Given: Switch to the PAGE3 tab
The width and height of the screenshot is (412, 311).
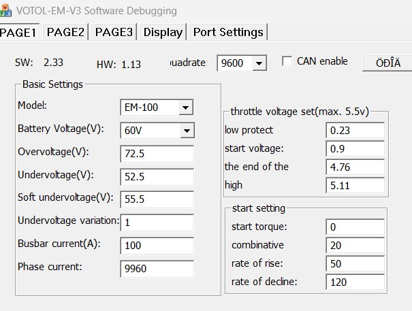Looking at the screenshot, I should point(114,32).
